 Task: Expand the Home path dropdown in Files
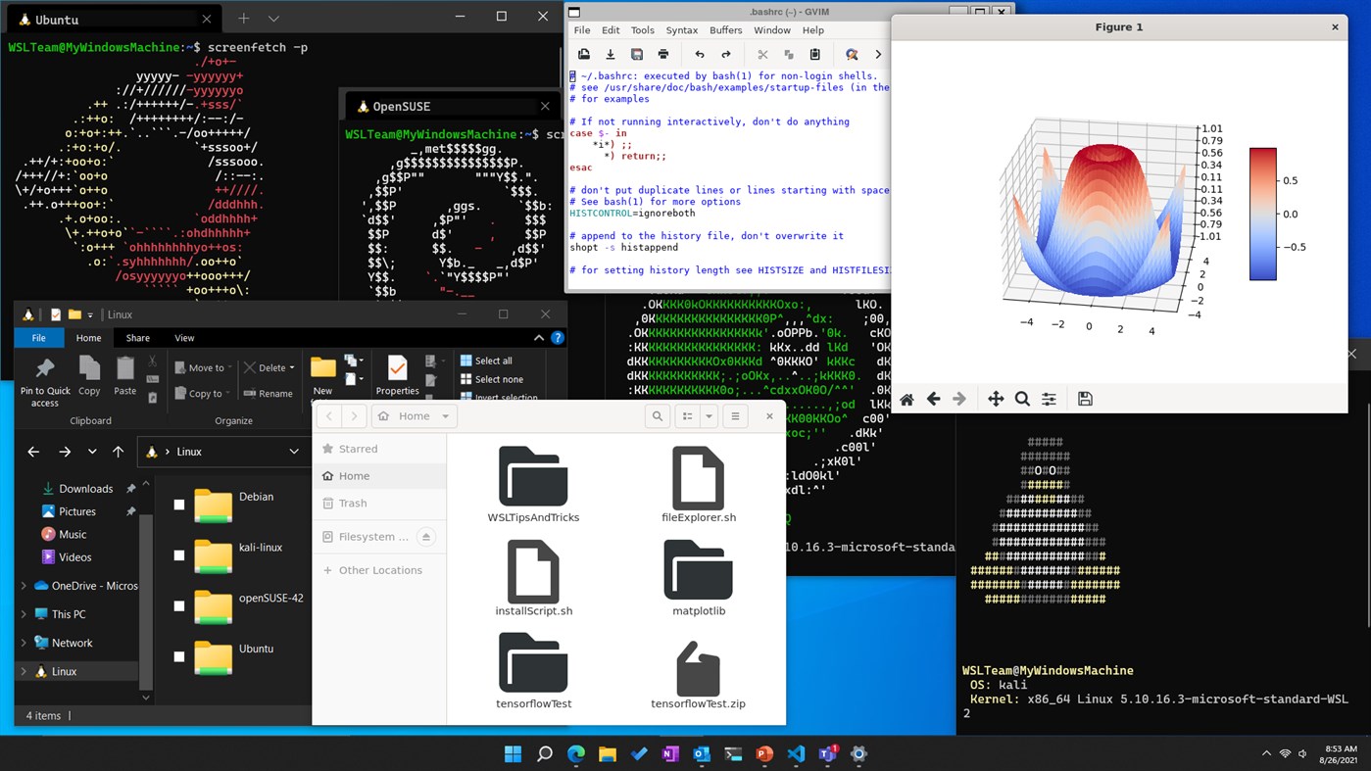(x=445, y=415)
